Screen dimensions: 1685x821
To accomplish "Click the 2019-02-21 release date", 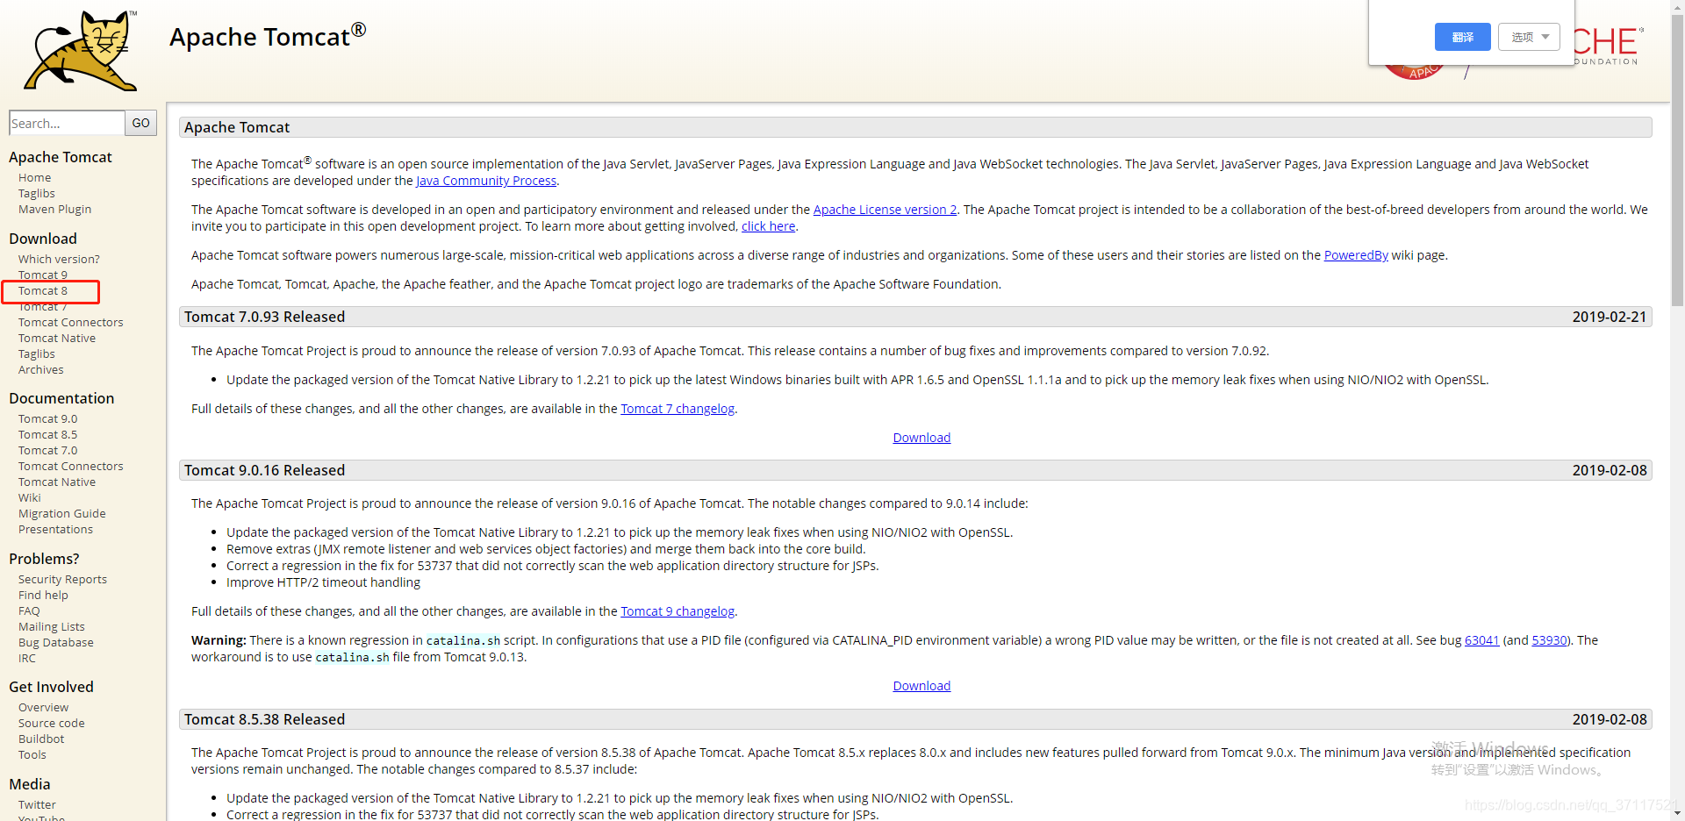I will click(x=1610, y=317).
